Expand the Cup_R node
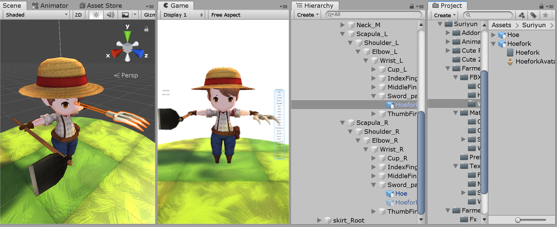Screen dimensions: 557x227 click(x=373, y=158)
